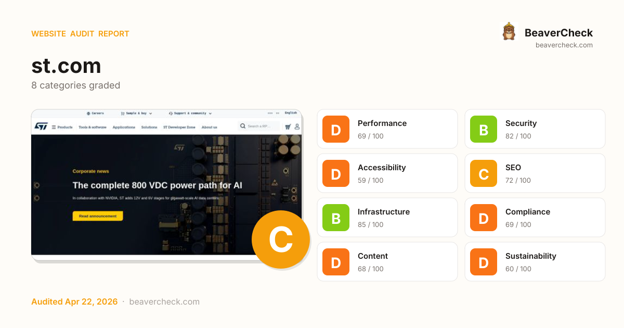Click the Careers link in top bar

pos(95,113)
